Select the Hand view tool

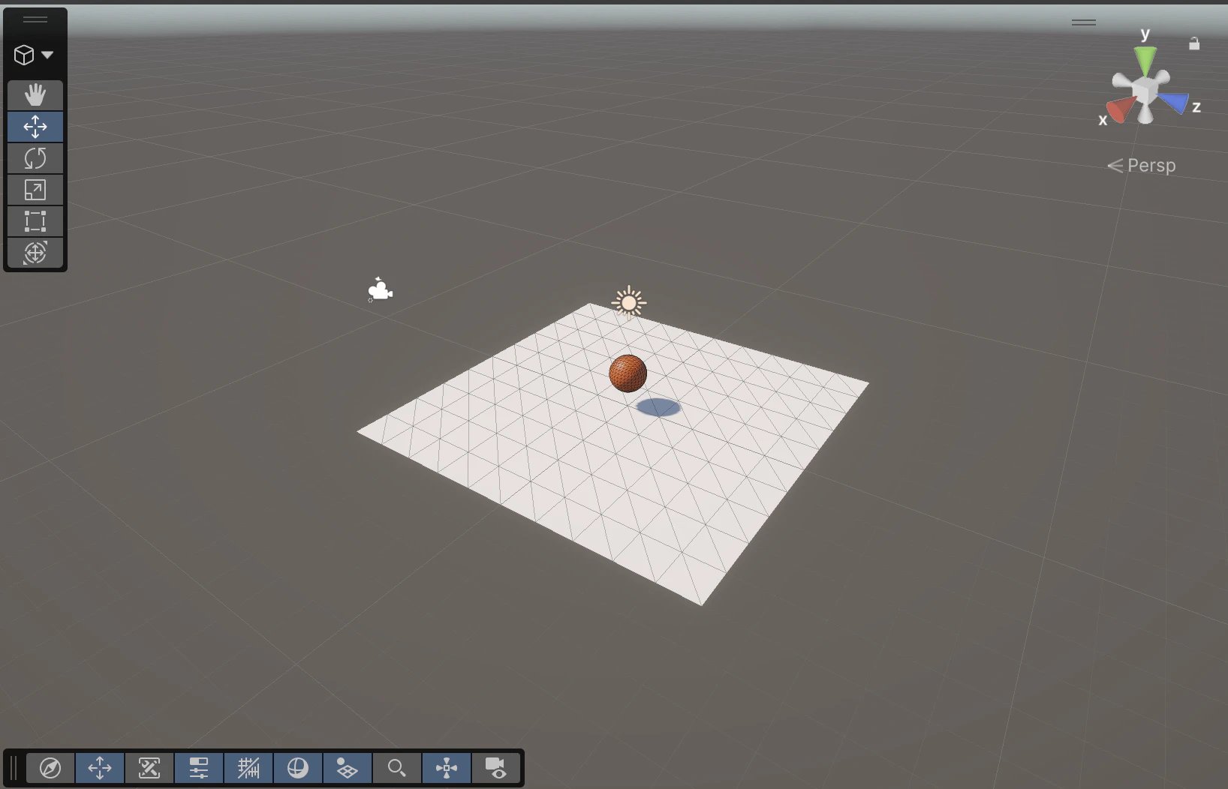pos(35,95)
